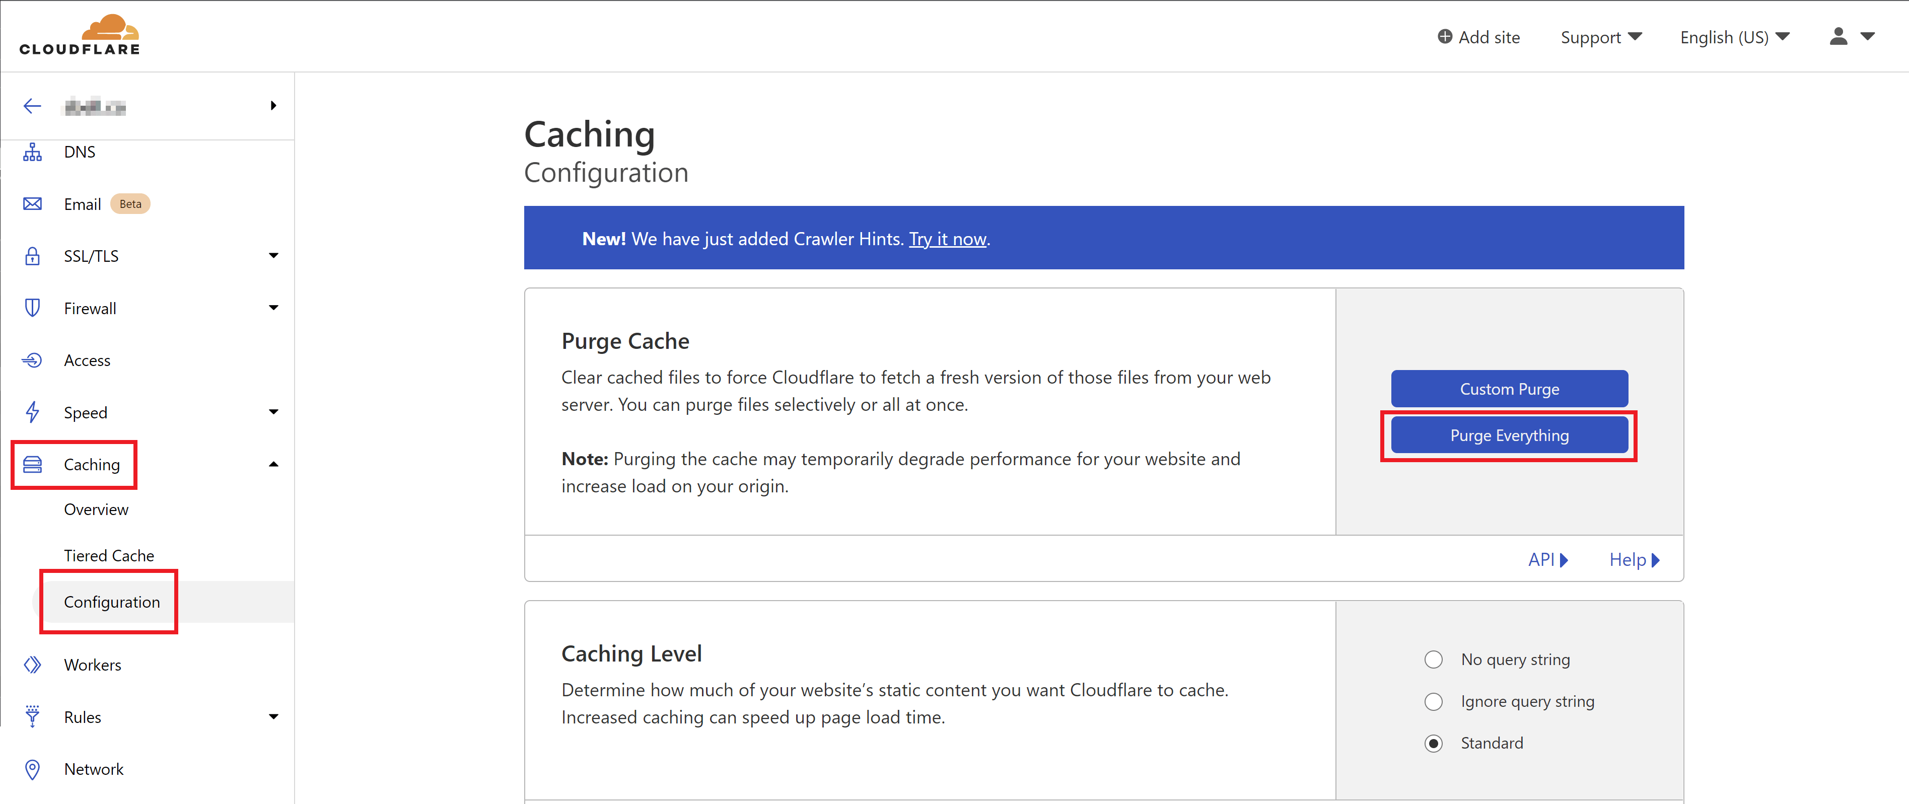Click the Speed lightning bolt icon
Image resolution: width=1909 pixels, height=804 pixels.
click(x=33, y=412)
